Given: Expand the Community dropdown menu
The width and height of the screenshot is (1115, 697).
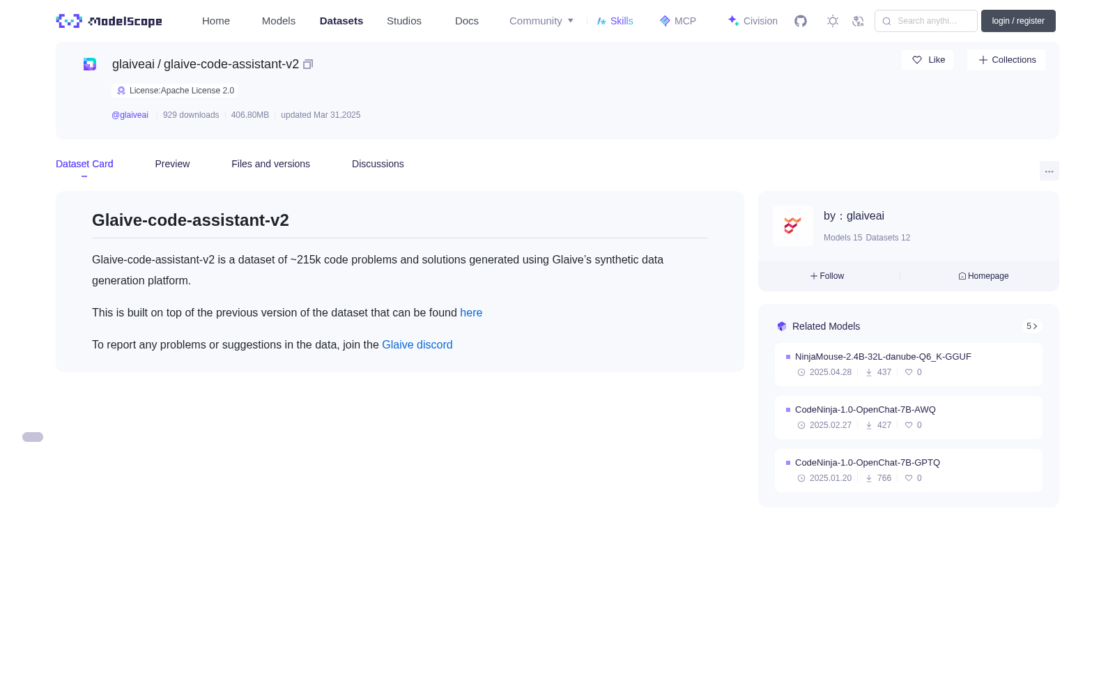Looking at the screenshot, I should 541,21.
